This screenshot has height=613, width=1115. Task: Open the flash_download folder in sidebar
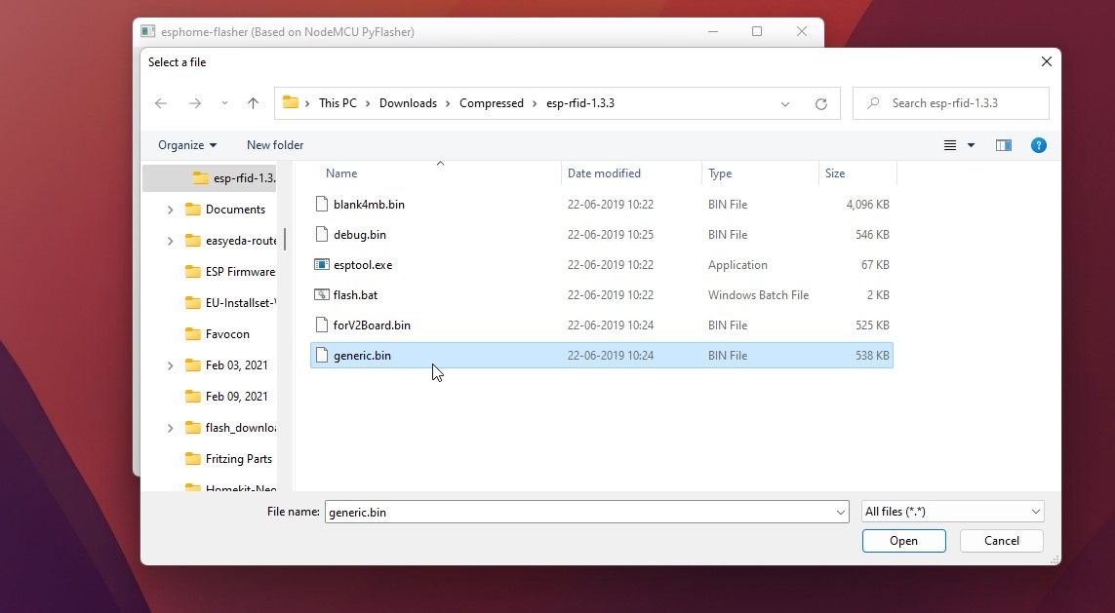[x=230, y=428]
